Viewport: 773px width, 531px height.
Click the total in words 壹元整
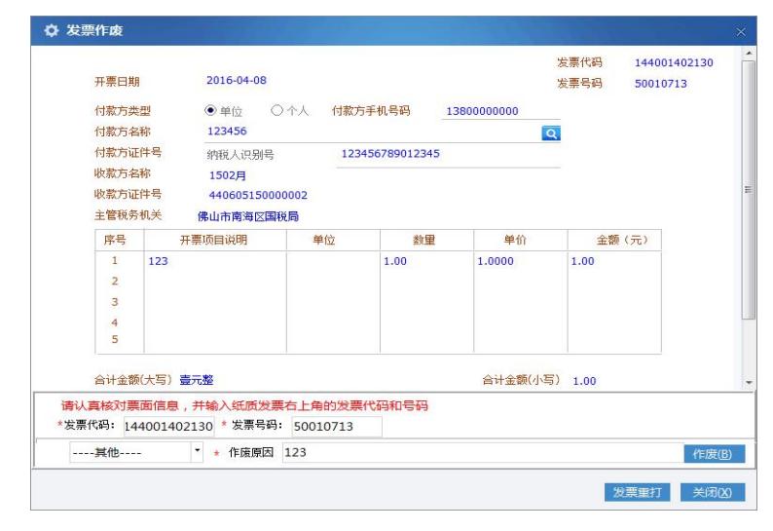point(197,380)
